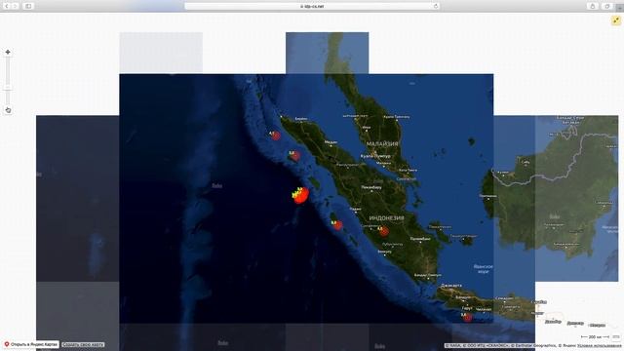Reload the page with the refresh icon
Viewport: 624px width, 351px height.
pos(436,6)
